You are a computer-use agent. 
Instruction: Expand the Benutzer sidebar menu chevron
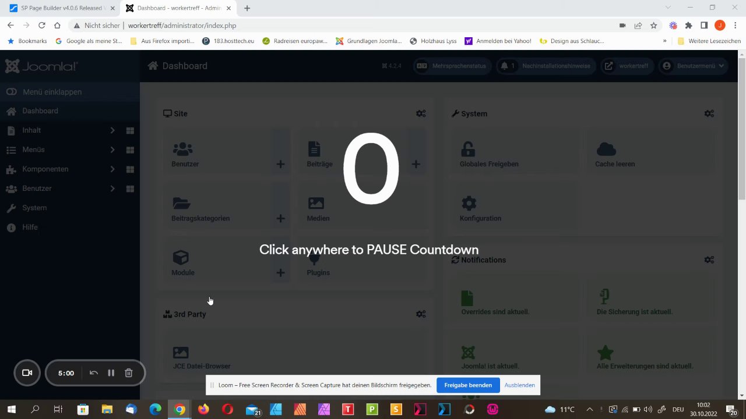(x=112, y=189)
